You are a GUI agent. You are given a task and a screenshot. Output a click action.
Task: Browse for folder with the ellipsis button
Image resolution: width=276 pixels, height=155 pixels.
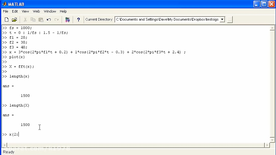click(230, 20)
